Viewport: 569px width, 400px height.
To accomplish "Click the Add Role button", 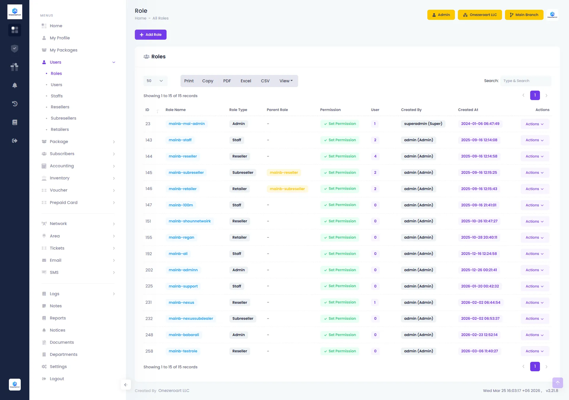I will pos(151,34).
